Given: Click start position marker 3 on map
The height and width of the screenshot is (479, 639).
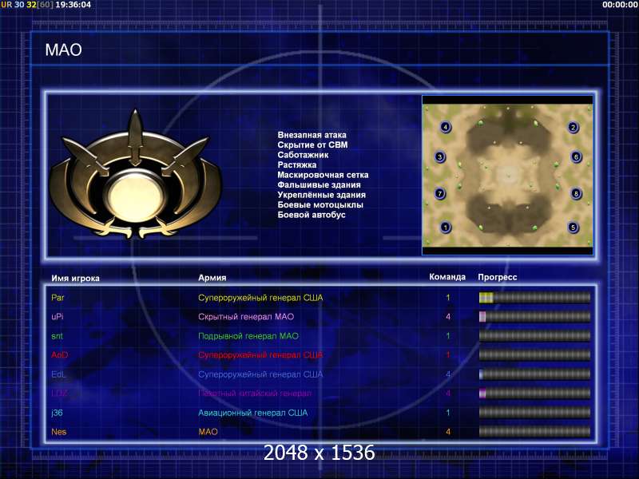Looking at the screenshot, I should [x=440, y=156].
